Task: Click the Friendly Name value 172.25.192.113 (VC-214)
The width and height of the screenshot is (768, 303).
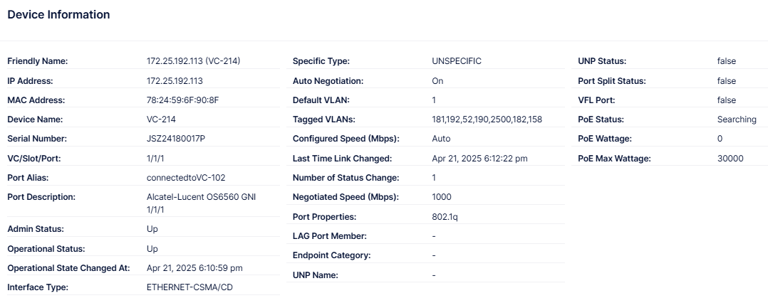Action: [193, 61]
